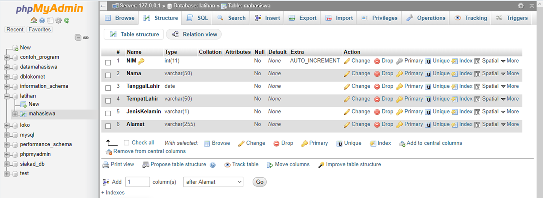The image size is (543, 198).
Task: Click the Table structure button
Action: click(x=134, y=34)
